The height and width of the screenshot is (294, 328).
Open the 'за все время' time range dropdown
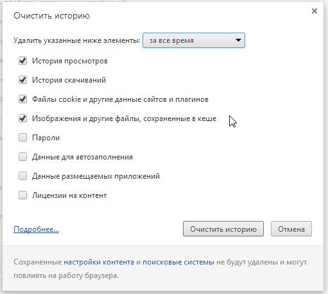click(x=194, y=40)
